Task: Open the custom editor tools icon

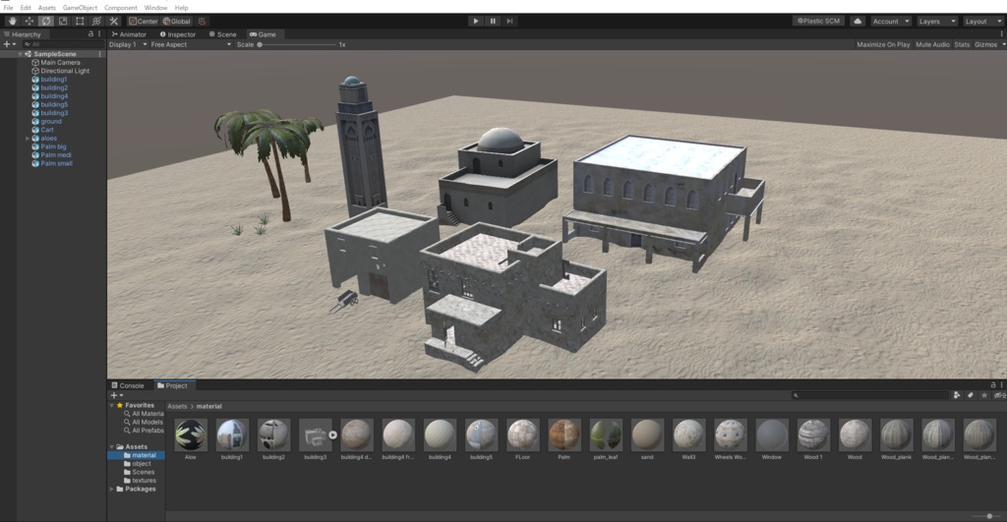Action: (114, 22)
